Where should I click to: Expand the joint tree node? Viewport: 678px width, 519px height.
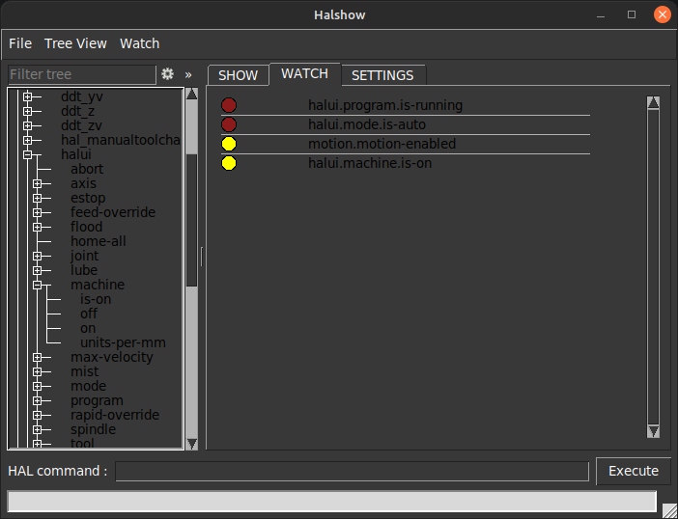point(38,256)
